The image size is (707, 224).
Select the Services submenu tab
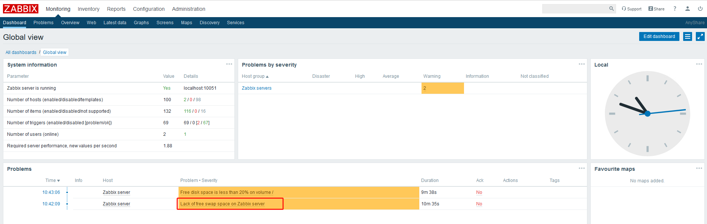(236, 23)
